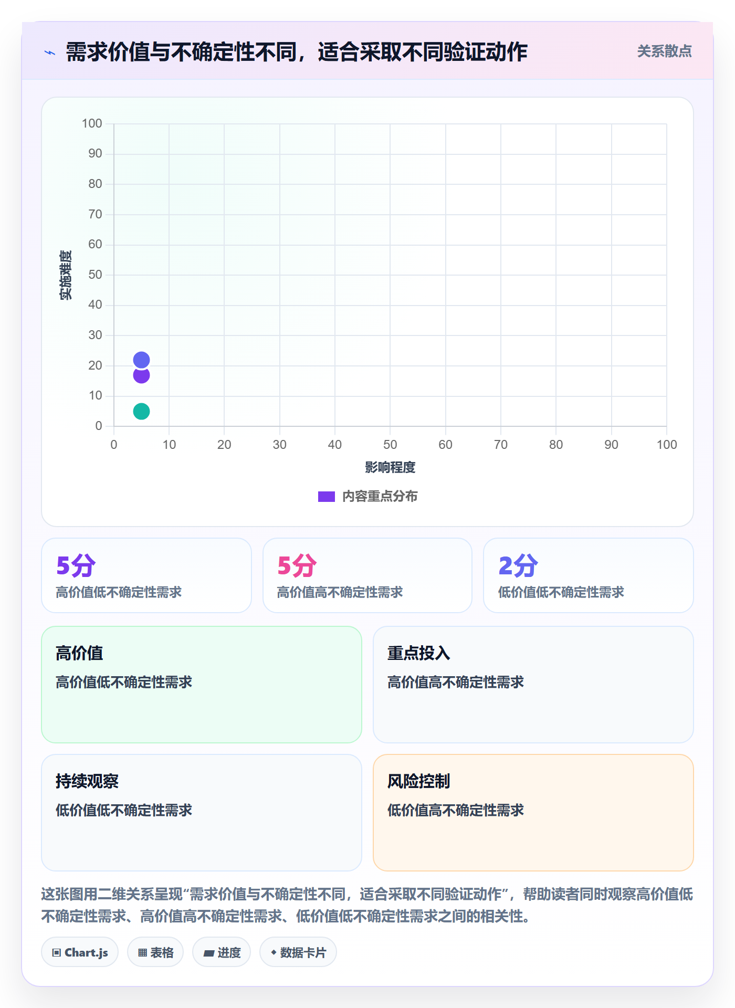Click the 表格 tag

(155, 952)
